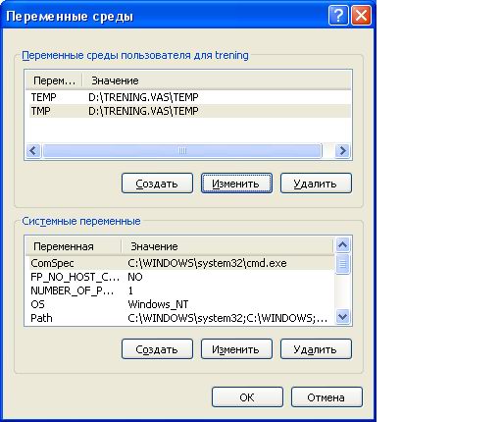Select the NUMBER_OF_P... system variable
The height and width of the screenshot is (422, 502).
click(180, 290)
